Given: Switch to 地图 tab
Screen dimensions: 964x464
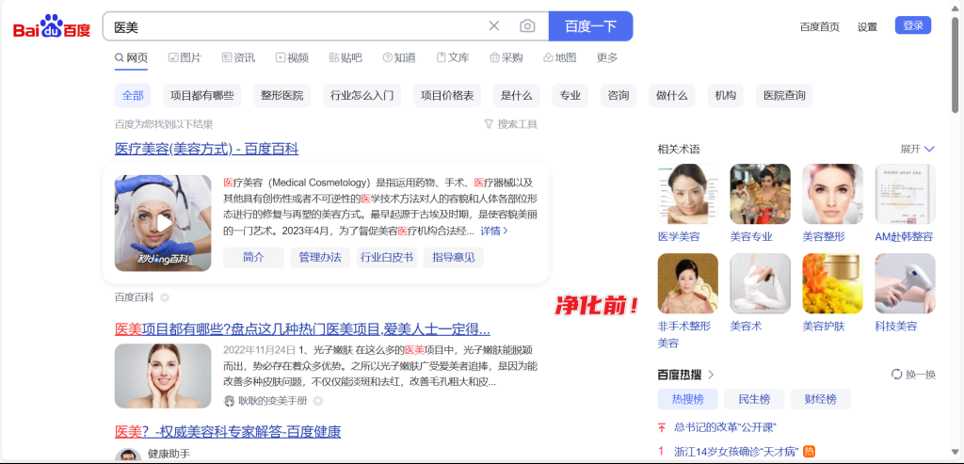Looking at the screenshot, I should pos(559,57).
